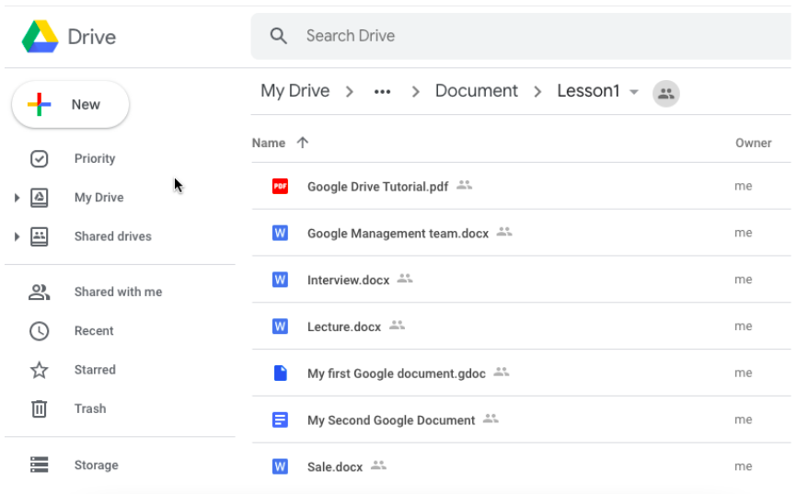
Task: Click the Starred star icon
Action: 40,370
